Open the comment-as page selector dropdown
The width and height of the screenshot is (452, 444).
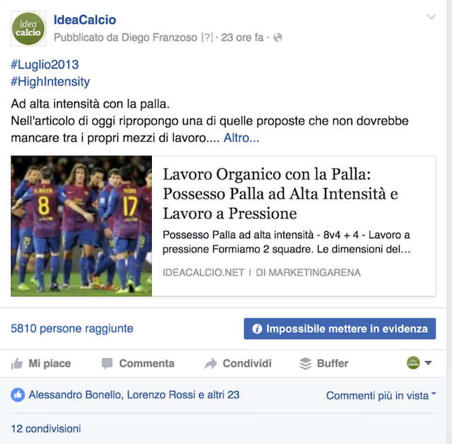coord(420,363)
